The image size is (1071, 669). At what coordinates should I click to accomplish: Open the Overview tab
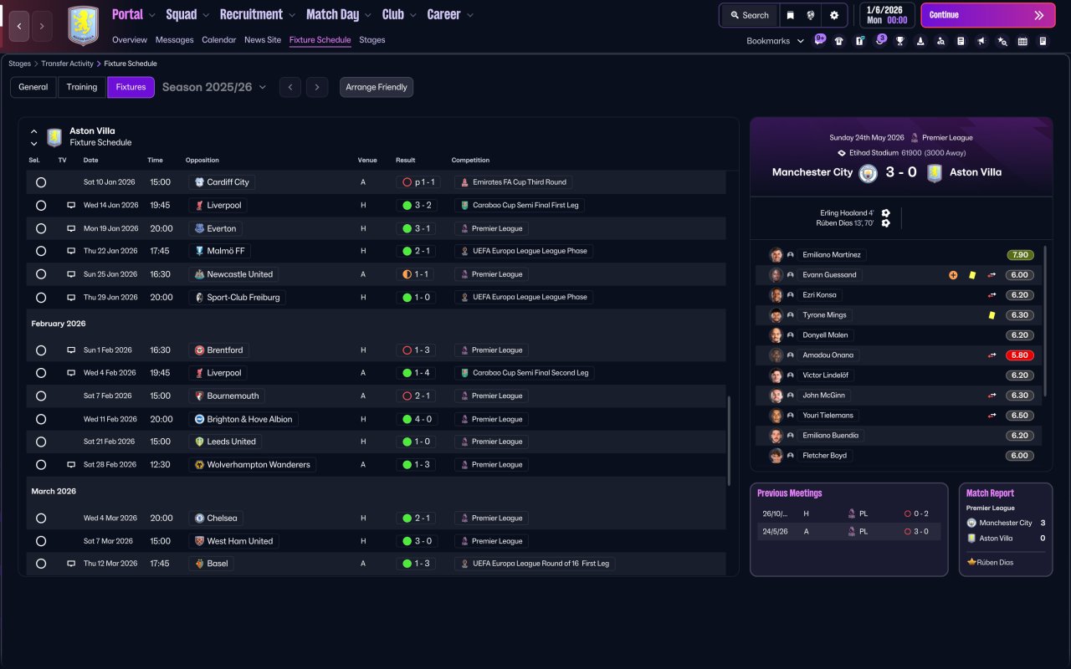tap(130, 40)
